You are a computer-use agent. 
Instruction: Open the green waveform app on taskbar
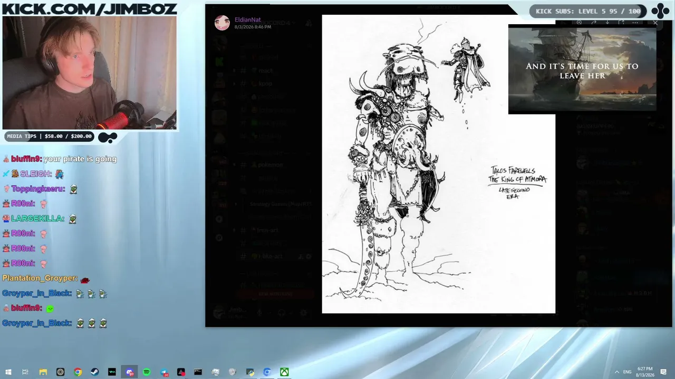[x=112, y=372]
